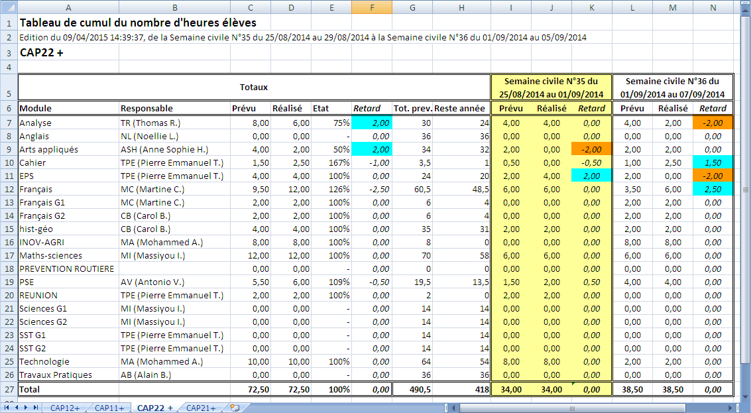Screen dimensions: 751x413
Task: Select the highlighted column F header
Action: pos(372,7)
